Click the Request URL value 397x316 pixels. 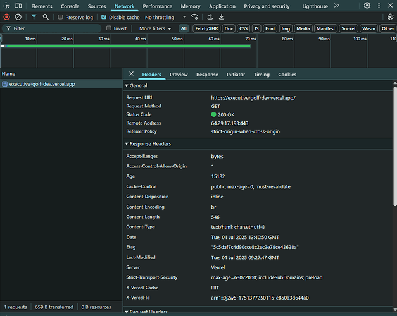pos(253,98)
